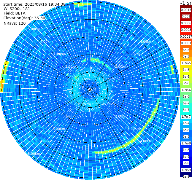Click the 3e-9 colorbar label
This screenshot has height=180, width=192.
pyautogui.click(x=186, y=163)
